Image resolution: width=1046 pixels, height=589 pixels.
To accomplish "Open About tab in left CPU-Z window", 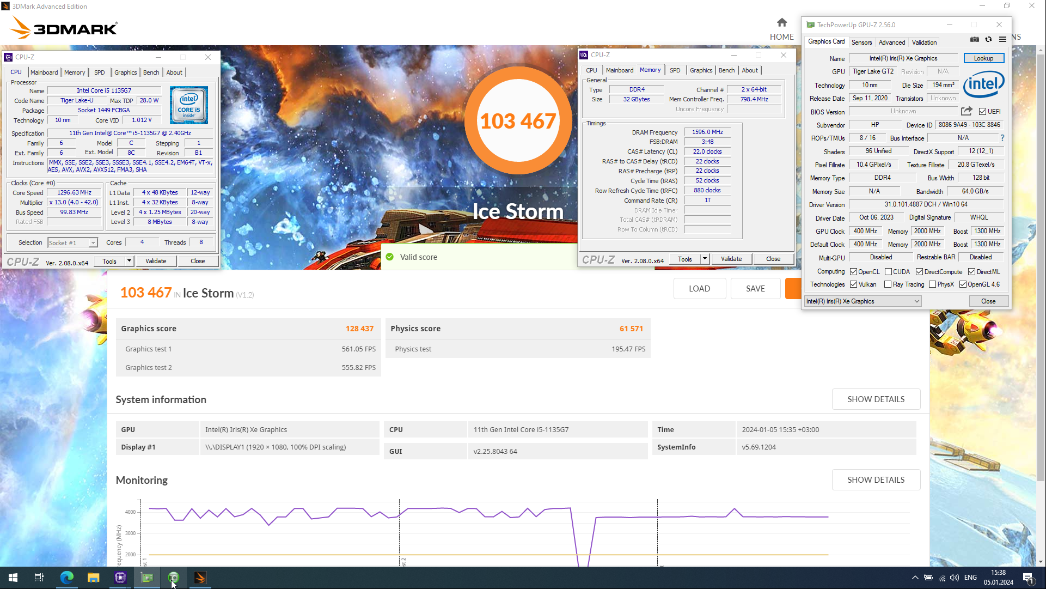I will pos(174,72).
